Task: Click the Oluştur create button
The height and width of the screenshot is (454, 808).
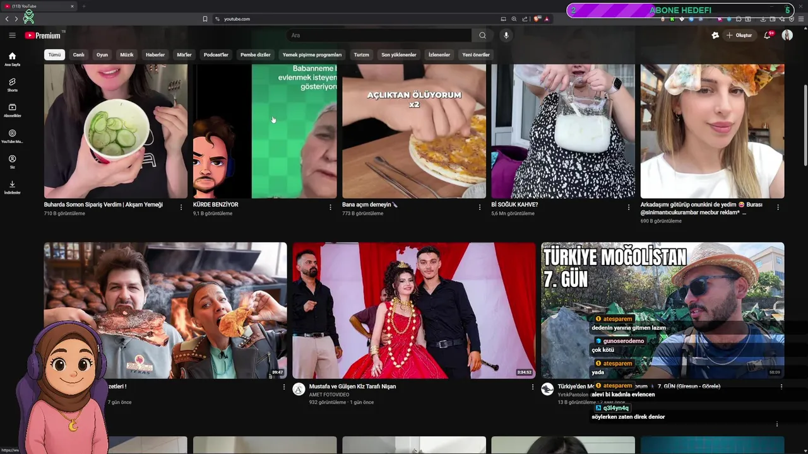Action: 739,35
